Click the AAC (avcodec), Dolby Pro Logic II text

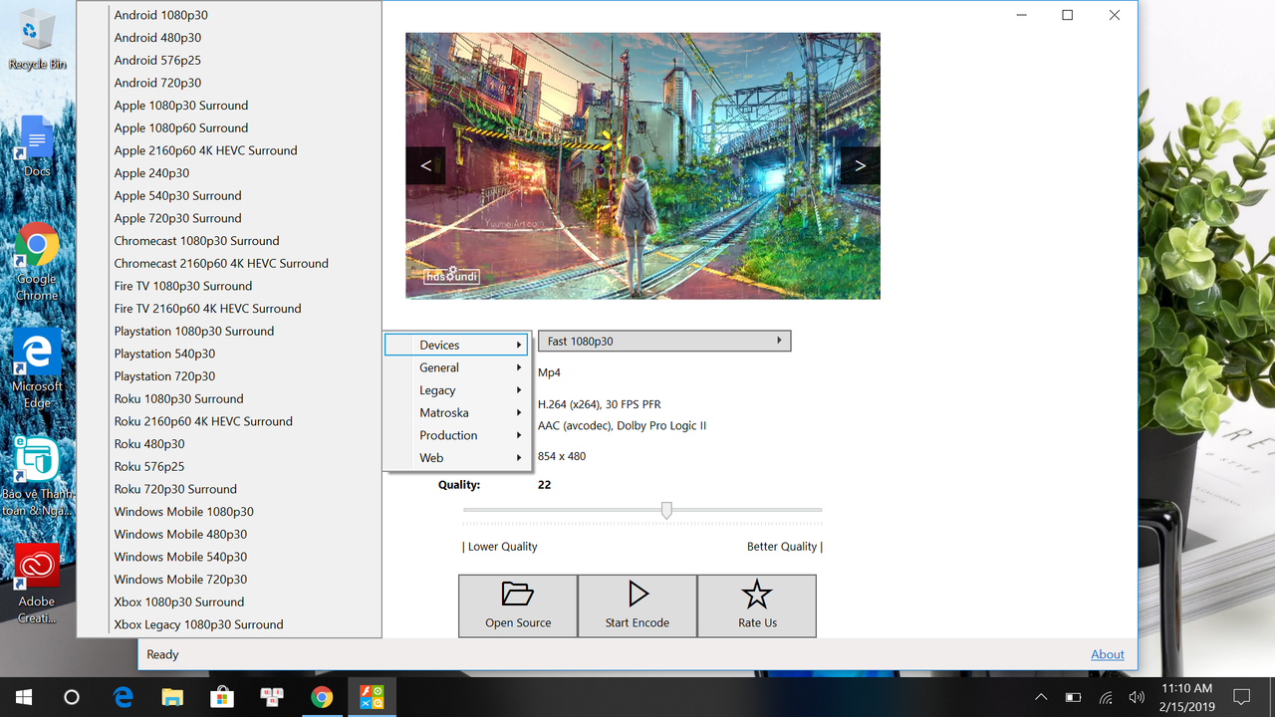coord(622,425)
